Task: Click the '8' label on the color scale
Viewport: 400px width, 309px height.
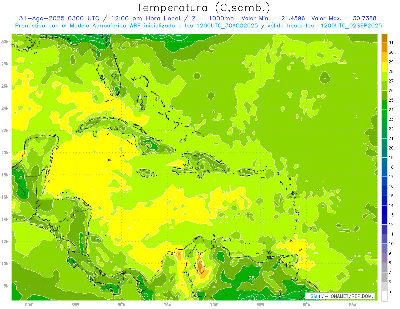Action: pyautogui.click(x=390, y=263)
